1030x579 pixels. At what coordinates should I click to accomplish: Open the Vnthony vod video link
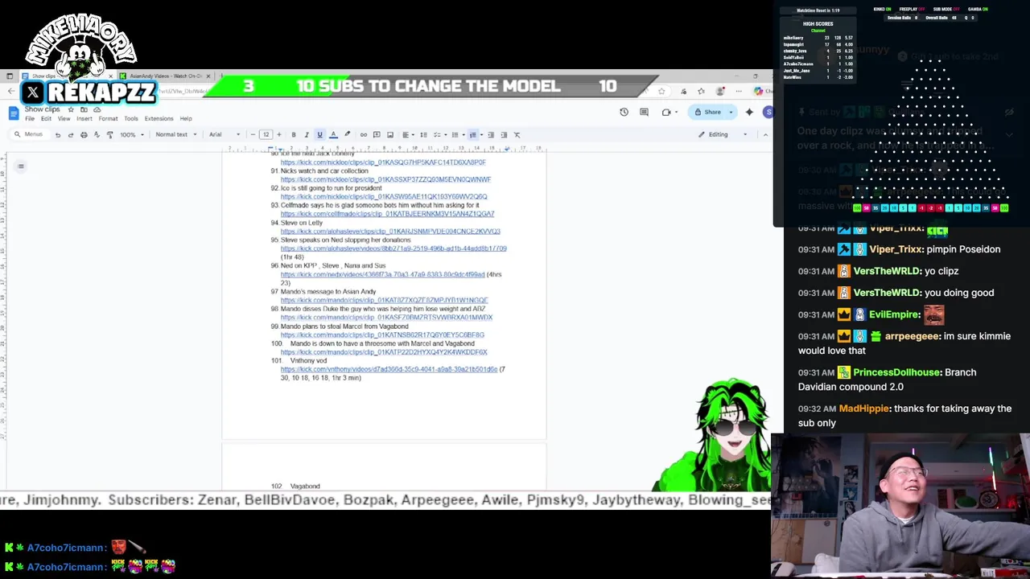[389, 369]
